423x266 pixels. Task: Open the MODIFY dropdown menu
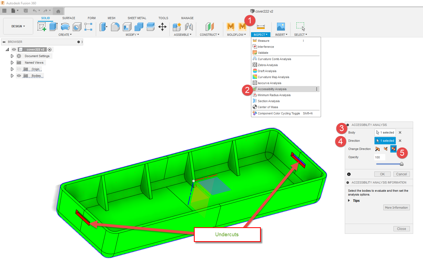pyautogui.click(x=132, y=35)
